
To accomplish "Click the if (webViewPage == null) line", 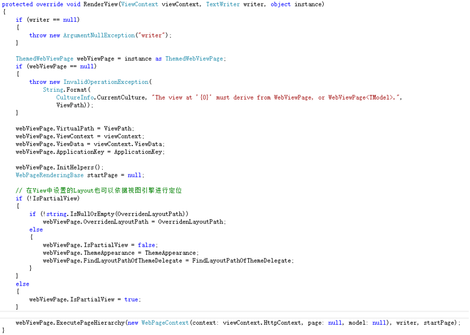I will tap(56, 66).
